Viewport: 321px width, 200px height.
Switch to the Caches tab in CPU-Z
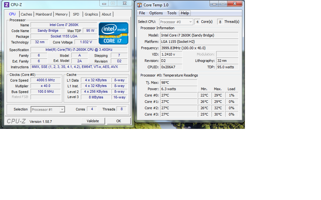point(26,14)
